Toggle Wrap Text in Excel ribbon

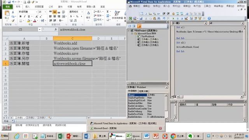63,12
